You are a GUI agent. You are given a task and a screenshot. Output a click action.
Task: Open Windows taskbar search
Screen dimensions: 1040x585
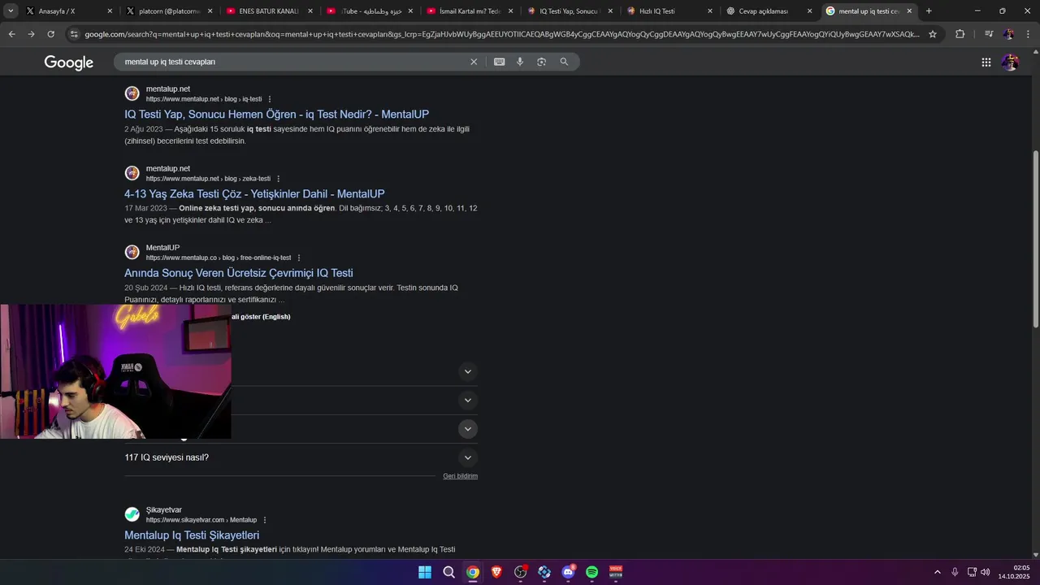coord(448,572)
